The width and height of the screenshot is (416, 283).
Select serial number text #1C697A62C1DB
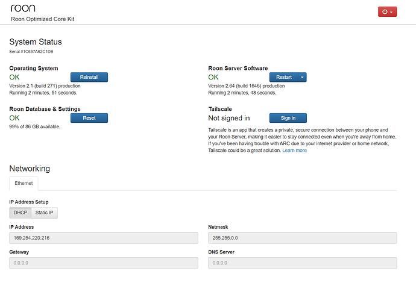[37, 51]
